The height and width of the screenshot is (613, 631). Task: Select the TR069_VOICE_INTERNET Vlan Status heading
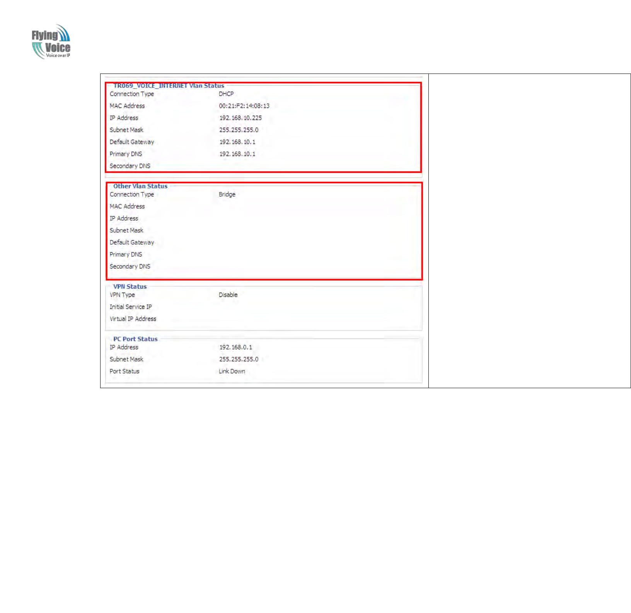[169, 86]
